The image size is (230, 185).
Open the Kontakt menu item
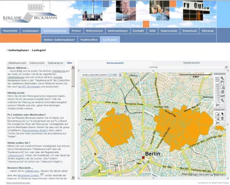(138, 31)
